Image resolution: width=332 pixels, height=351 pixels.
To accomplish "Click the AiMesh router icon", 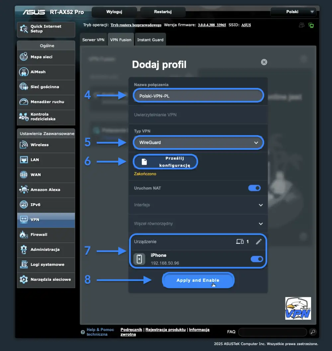I will point(24,72).
